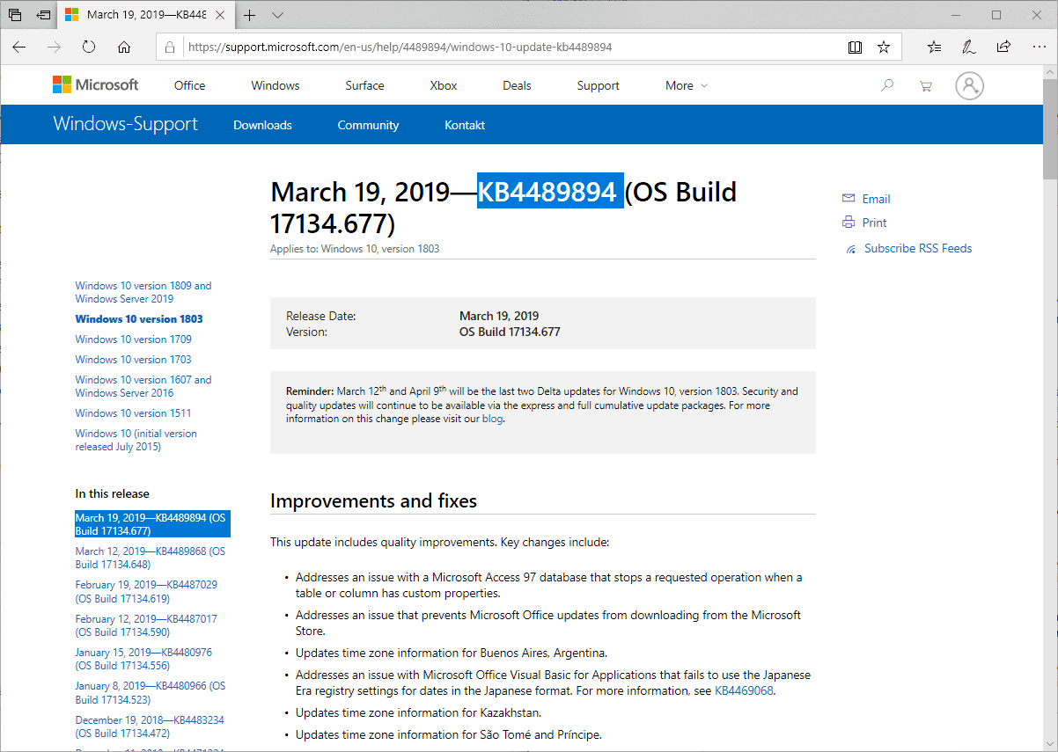Select Windows 10 version 1803 link
This screenshot has width=1058, height=752.
(139, 318)
